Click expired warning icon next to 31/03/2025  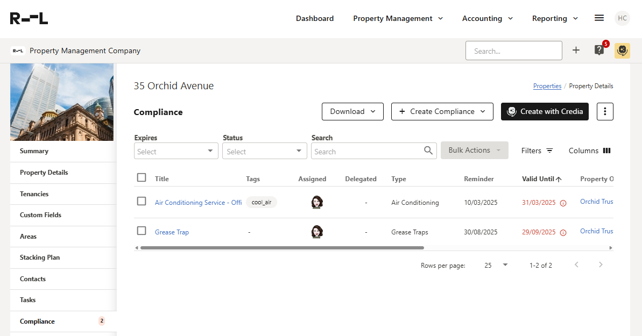point(563,203)
